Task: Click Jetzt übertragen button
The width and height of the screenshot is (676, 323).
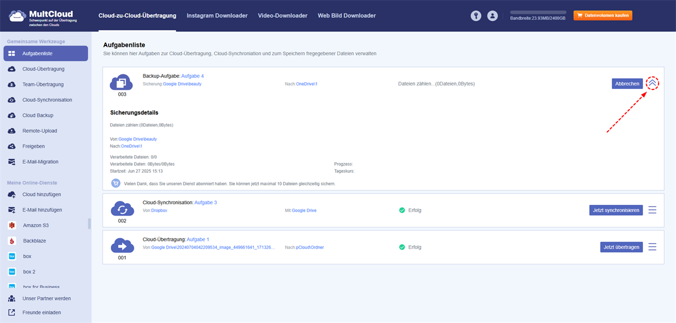Action: [x=621, y=247]
